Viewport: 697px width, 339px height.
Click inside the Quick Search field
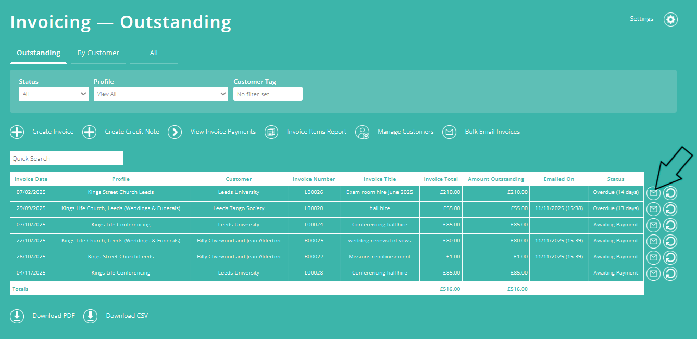point(66,158)
